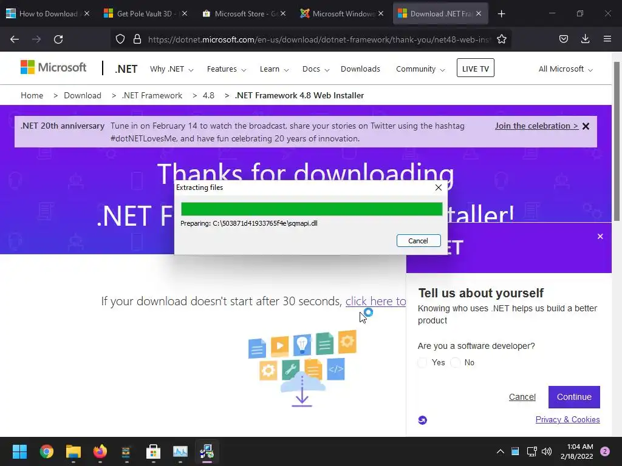622x466 pixels.
Task: Reload the page with the refresh icon
Action: point(58,39)
